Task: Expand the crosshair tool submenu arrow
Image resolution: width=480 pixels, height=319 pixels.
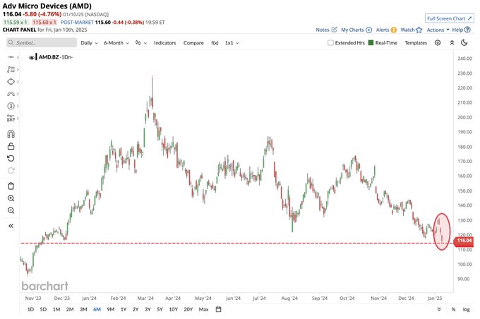Action: [x=18, y=57]
